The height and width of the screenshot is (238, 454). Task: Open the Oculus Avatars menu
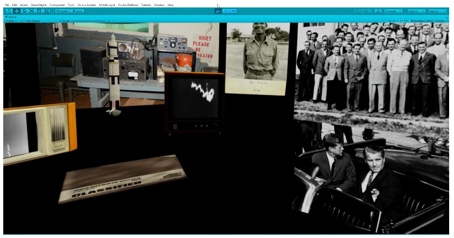pyautogui.click(x=87, y=5)
